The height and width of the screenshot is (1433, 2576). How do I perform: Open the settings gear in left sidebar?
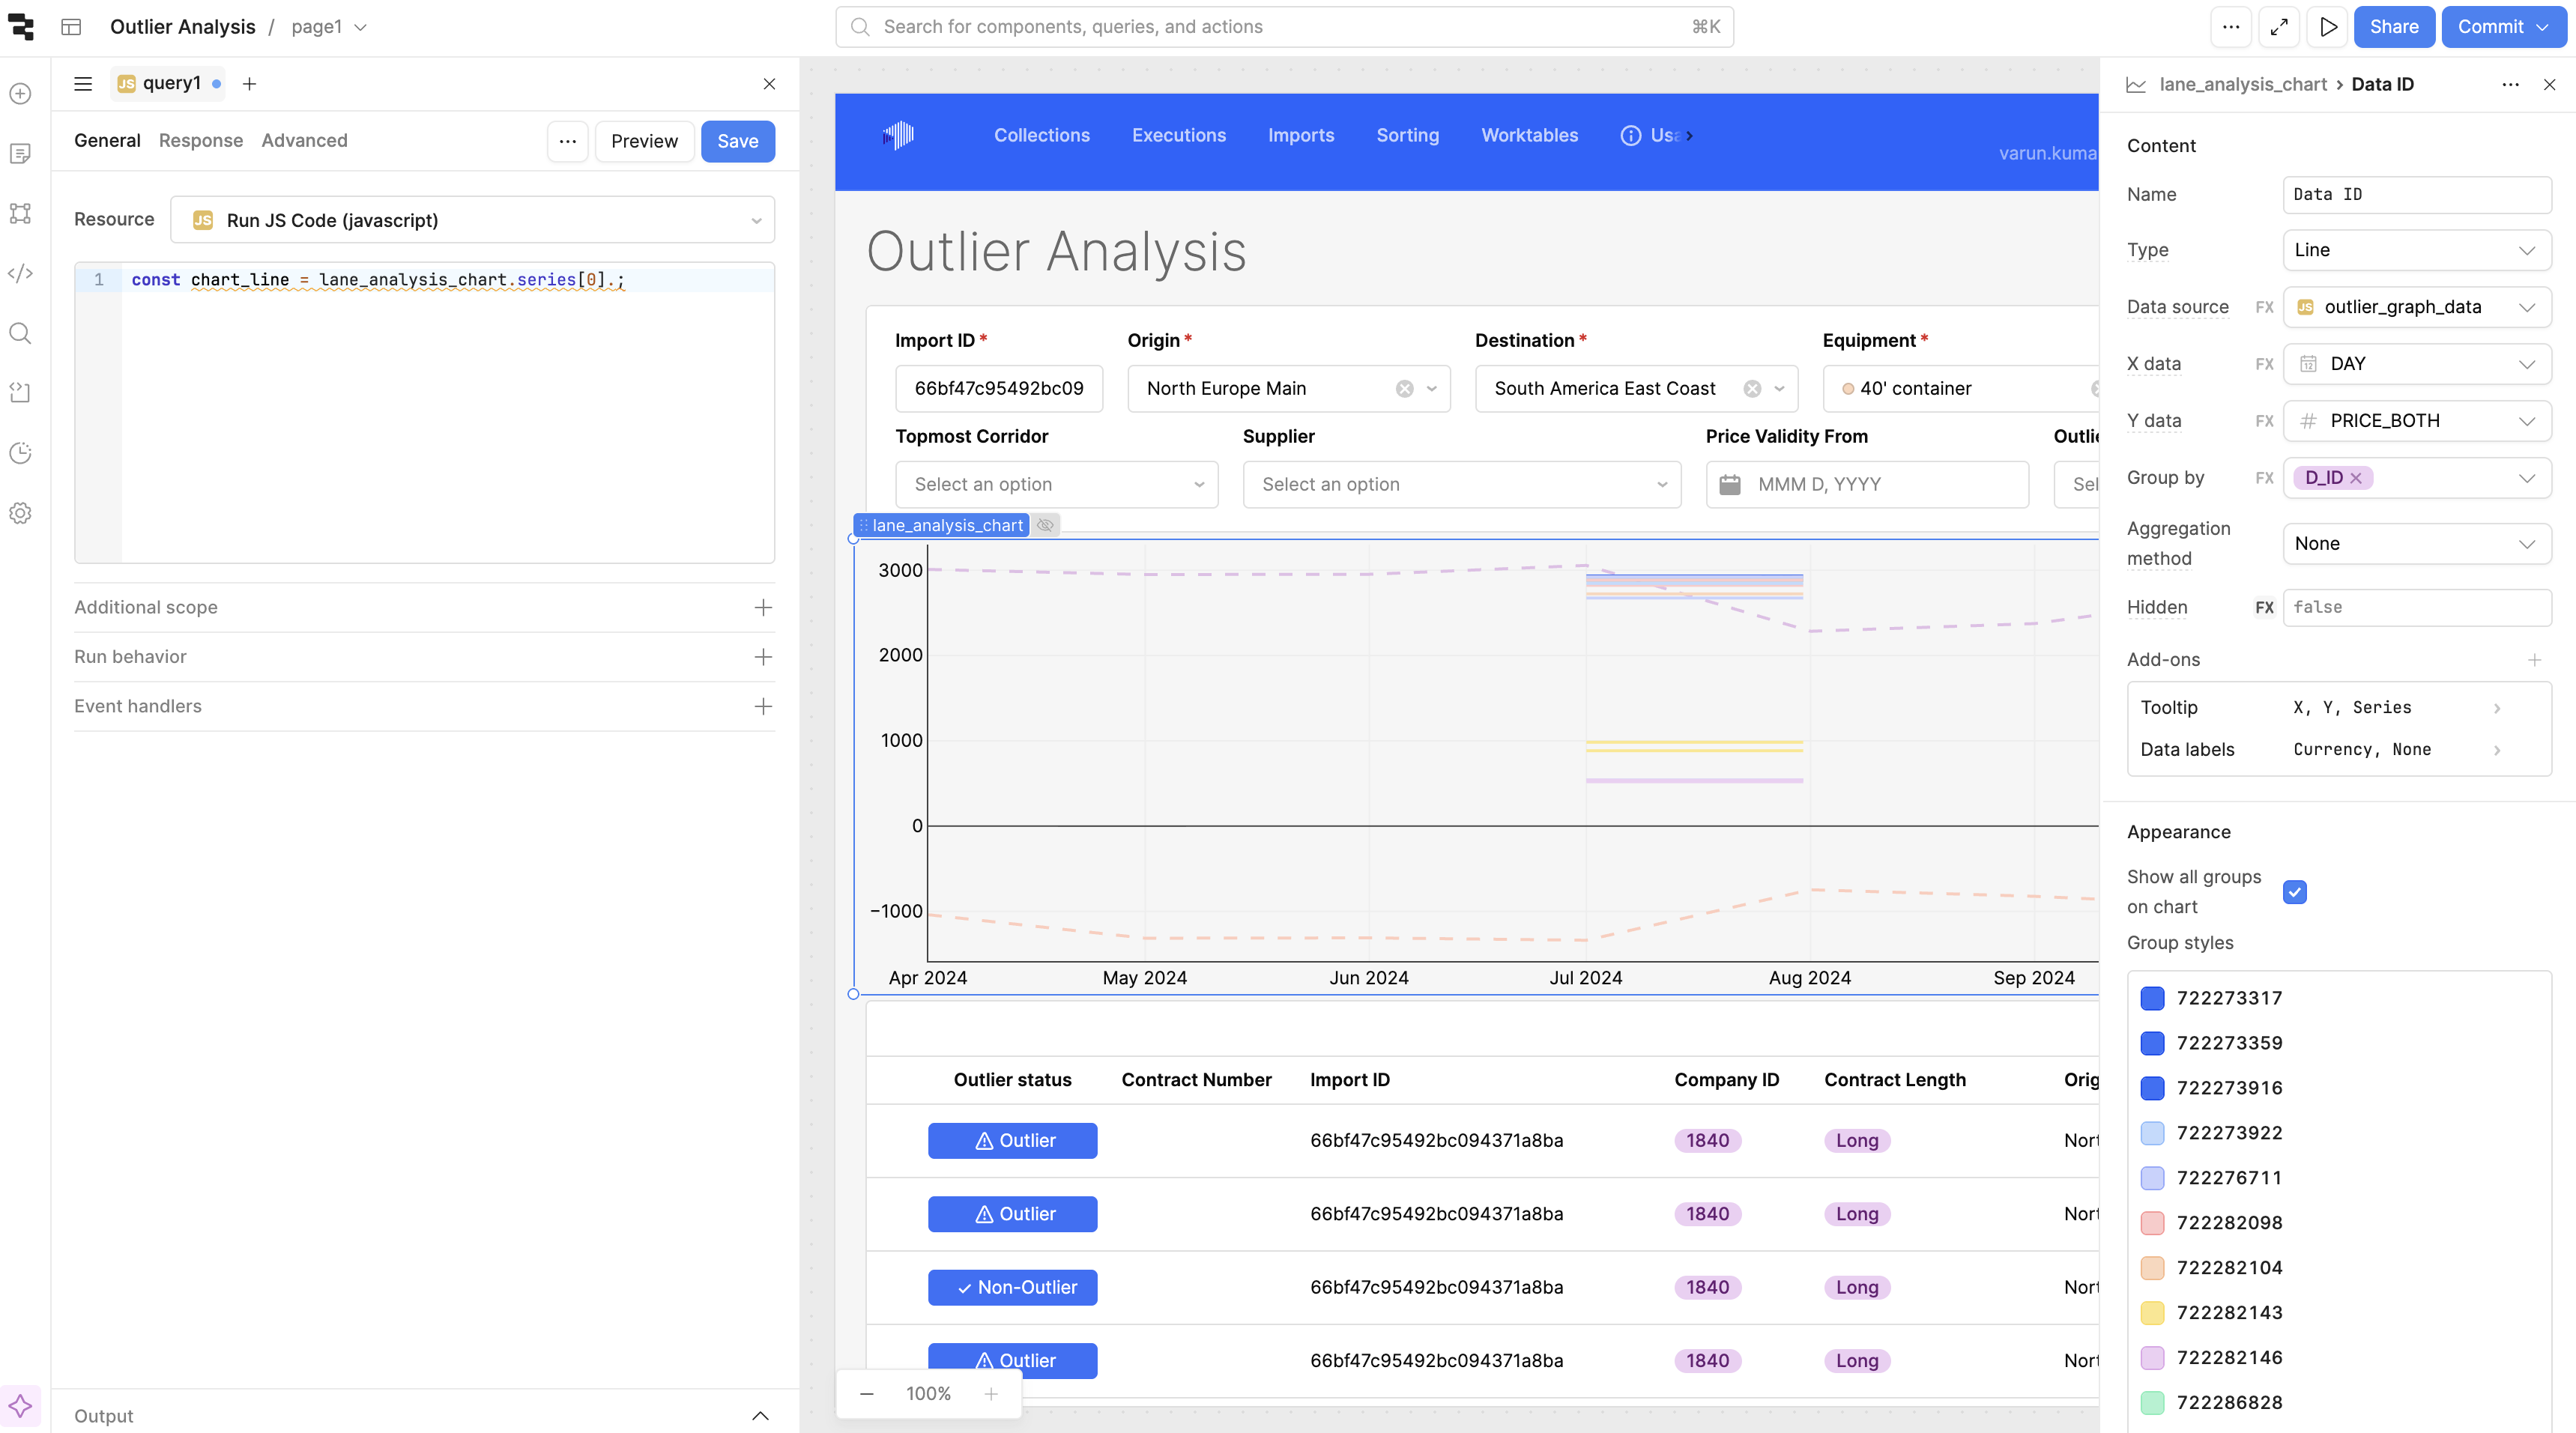[x=20, y=513]
